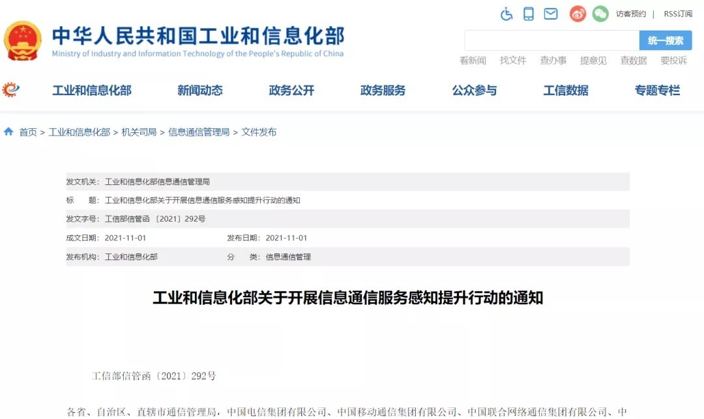The height and width of the screenshot is (419, 704).
Task: Click the blue home icon in breadcrumb
Action: point(8,132)
